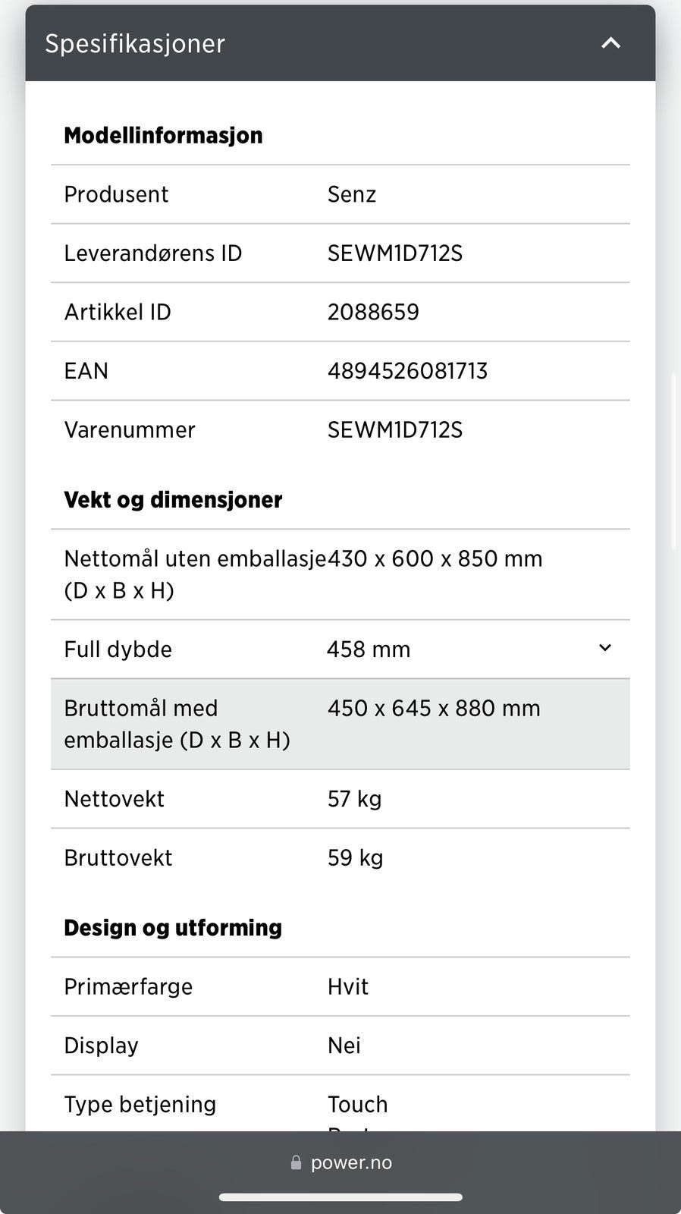The width and height of the screenshot is (681, 1214).
Task: Tap the Vekt og dimensjoner heading
Action: (x=173, y=499)
